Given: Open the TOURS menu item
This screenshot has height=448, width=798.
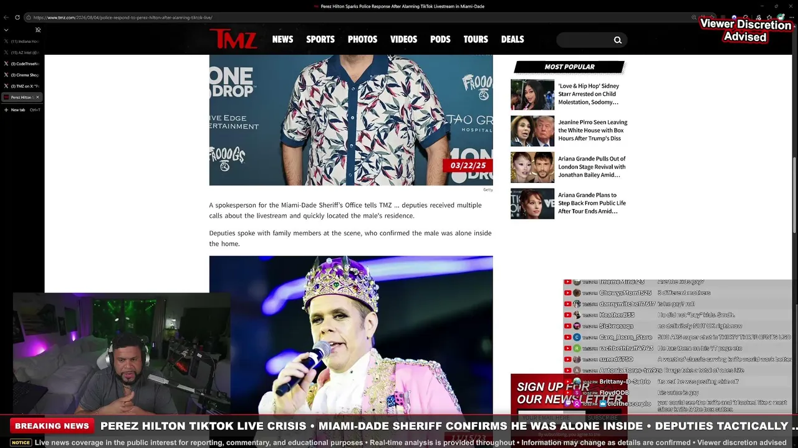Looking at the screenshot, I should point(476,39).
